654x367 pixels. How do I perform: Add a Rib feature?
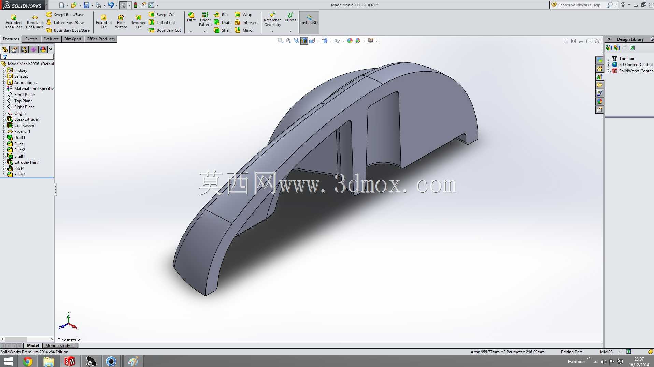tap(221, 15)
